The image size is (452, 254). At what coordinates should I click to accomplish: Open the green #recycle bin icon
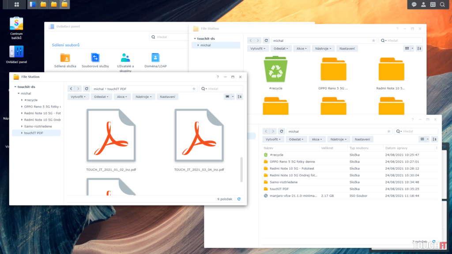point(275,70)
